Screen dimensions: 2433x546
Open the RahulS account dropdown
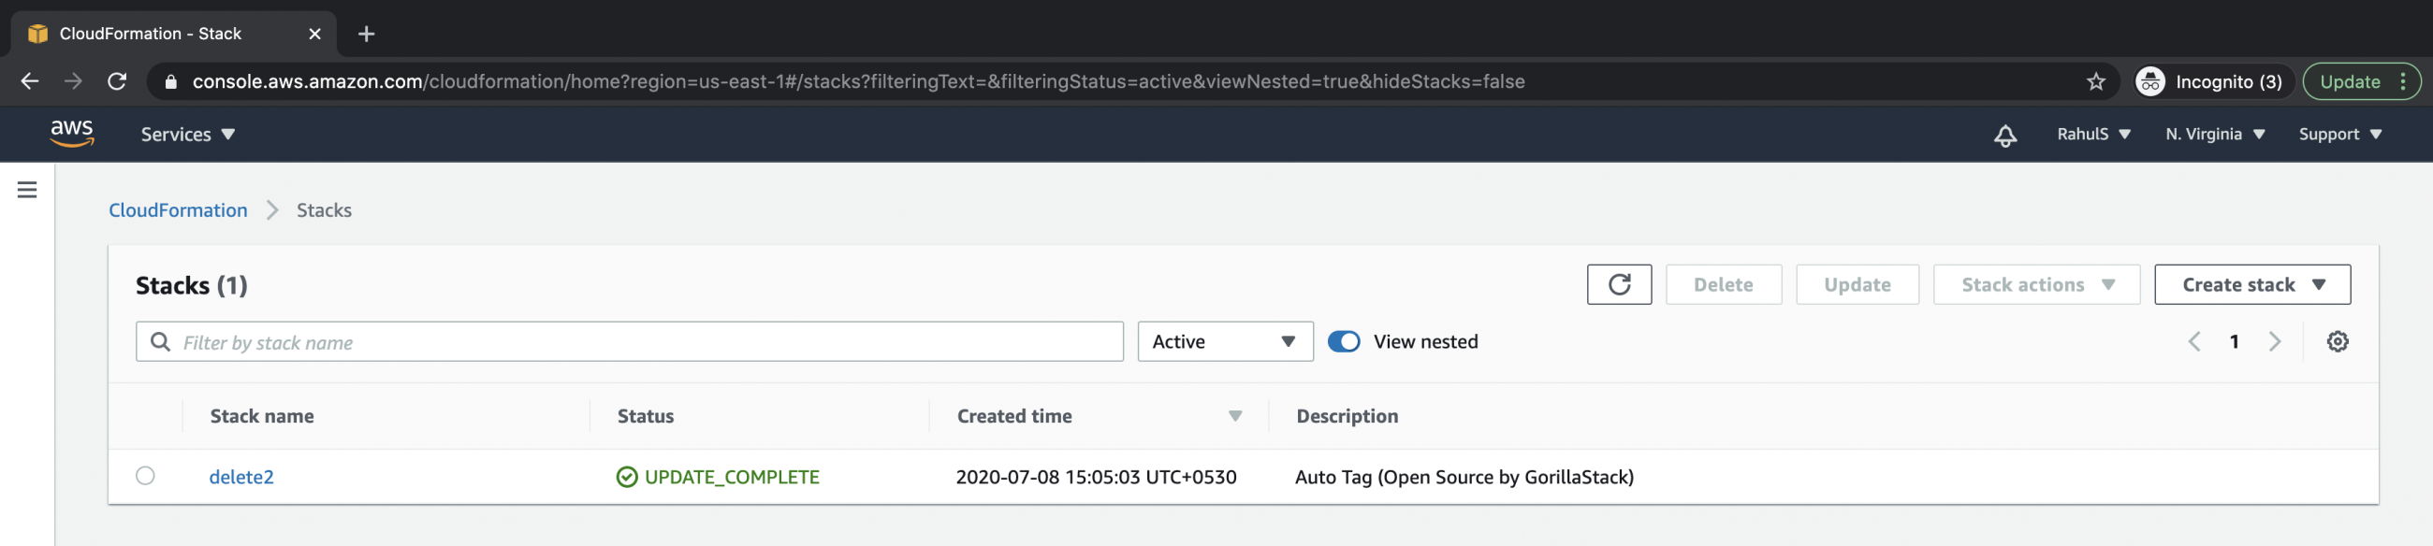tap(2093, 135)
